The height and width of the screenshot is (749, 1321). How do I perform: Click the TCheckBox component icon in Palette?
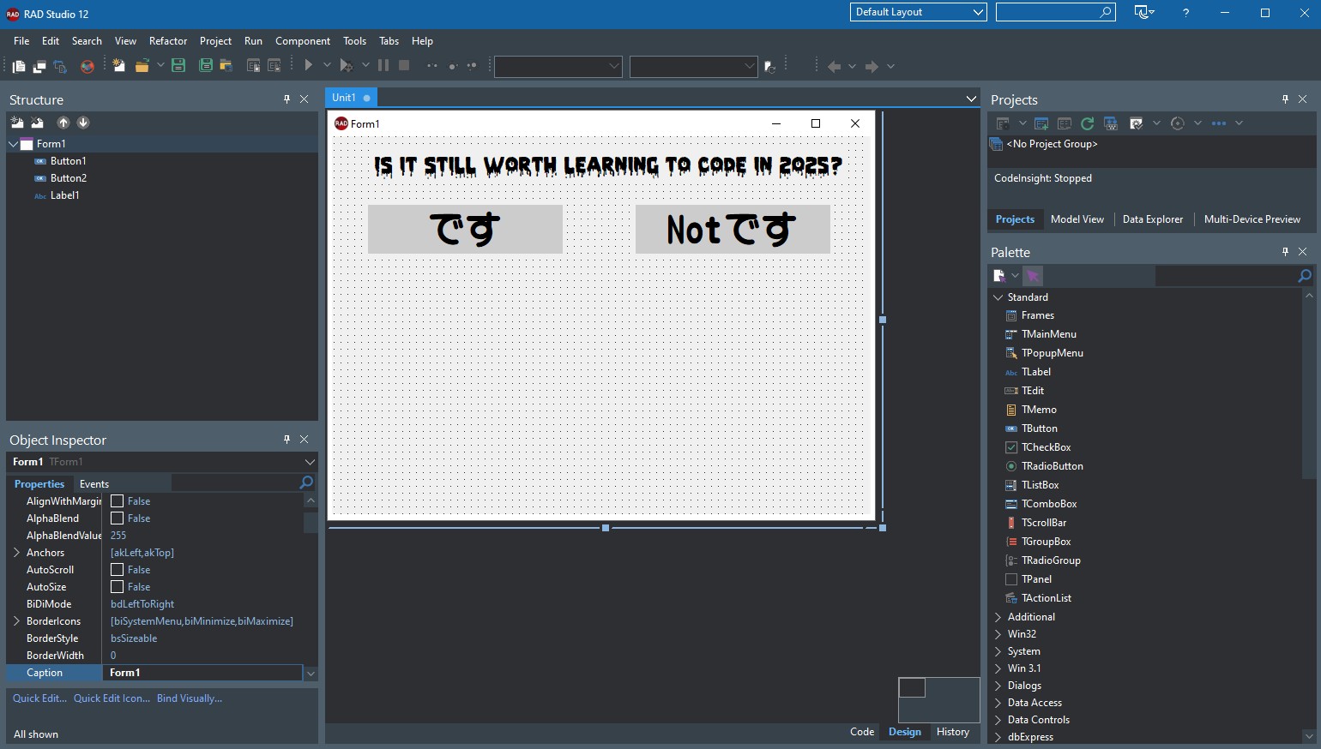1011,447
